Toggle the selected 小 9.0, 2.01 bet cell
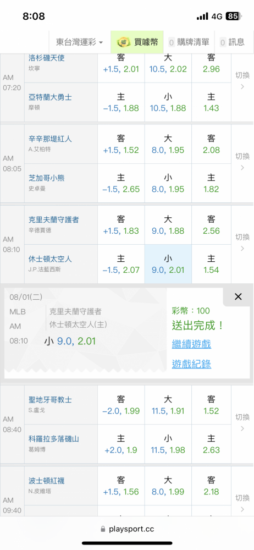Image resolution: width=254 pixels, height=550 pixels. [168, 264]
